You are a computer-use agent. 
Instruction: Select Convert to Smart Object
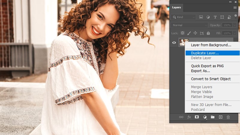(211, 79)
